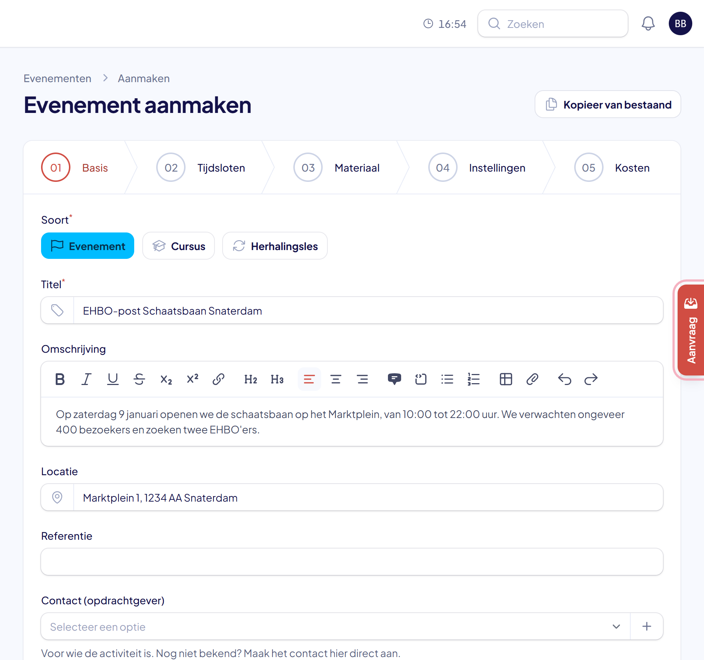The width and height of the screenshot is (704, 660).
Task: Align text left in the editor
Action: [309, 379]
